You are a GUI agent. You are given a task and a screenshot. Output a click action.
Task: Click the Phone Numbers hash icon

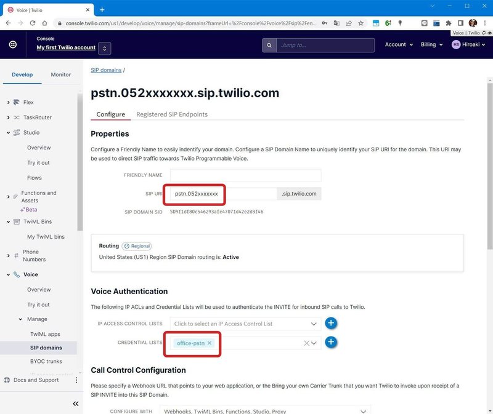pos(17,255)
